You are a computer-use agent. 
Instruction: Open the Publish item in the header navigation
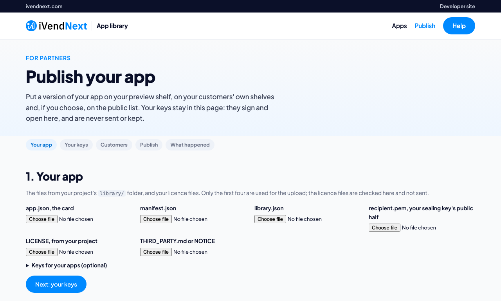tap(425, 26)
